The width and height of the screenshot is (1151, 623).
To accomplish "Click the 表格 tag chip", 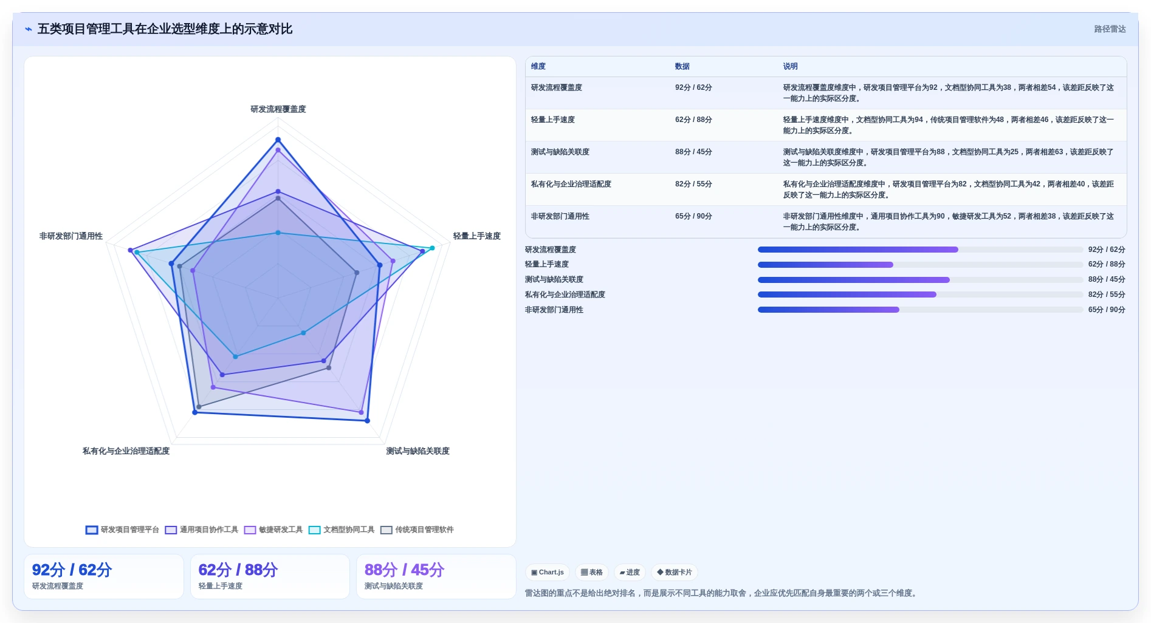I will pyautogui.click(x=592, y=572).
